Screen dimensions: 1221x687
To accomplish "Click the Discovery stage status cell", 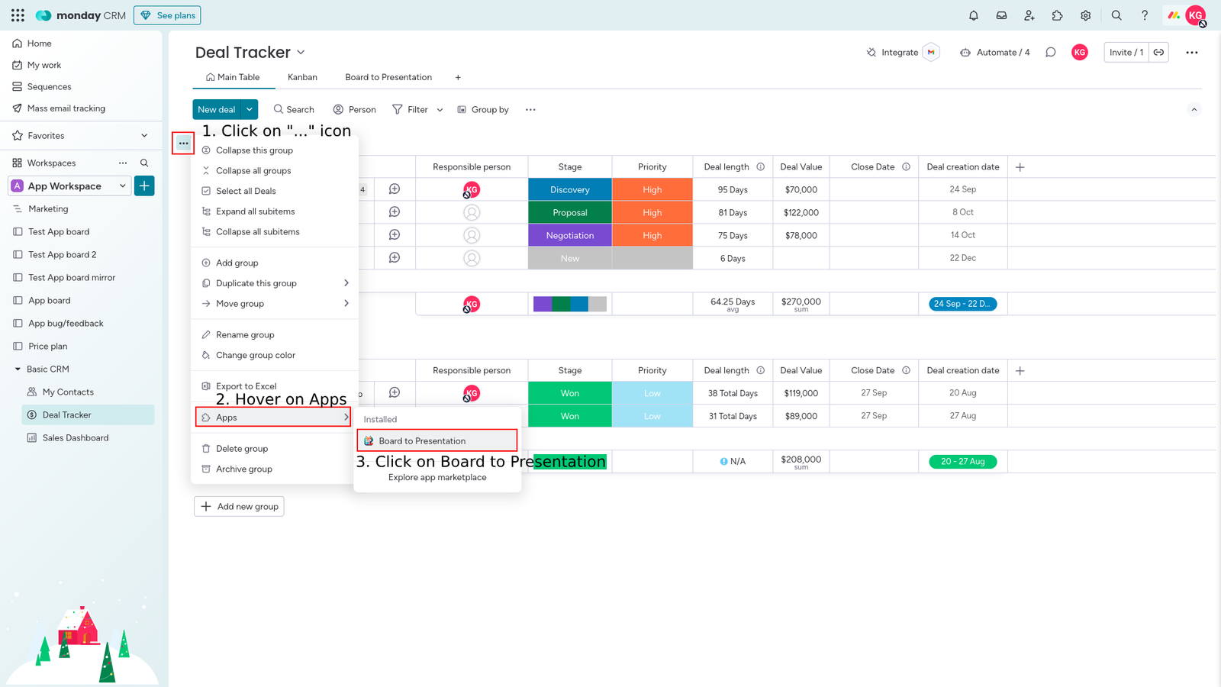I will click(569, 190).
